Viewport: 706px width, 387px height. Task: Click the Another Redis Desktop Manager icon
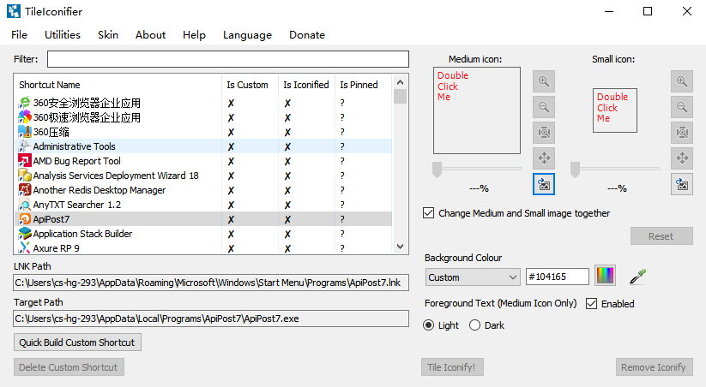(x=25, y=190)
